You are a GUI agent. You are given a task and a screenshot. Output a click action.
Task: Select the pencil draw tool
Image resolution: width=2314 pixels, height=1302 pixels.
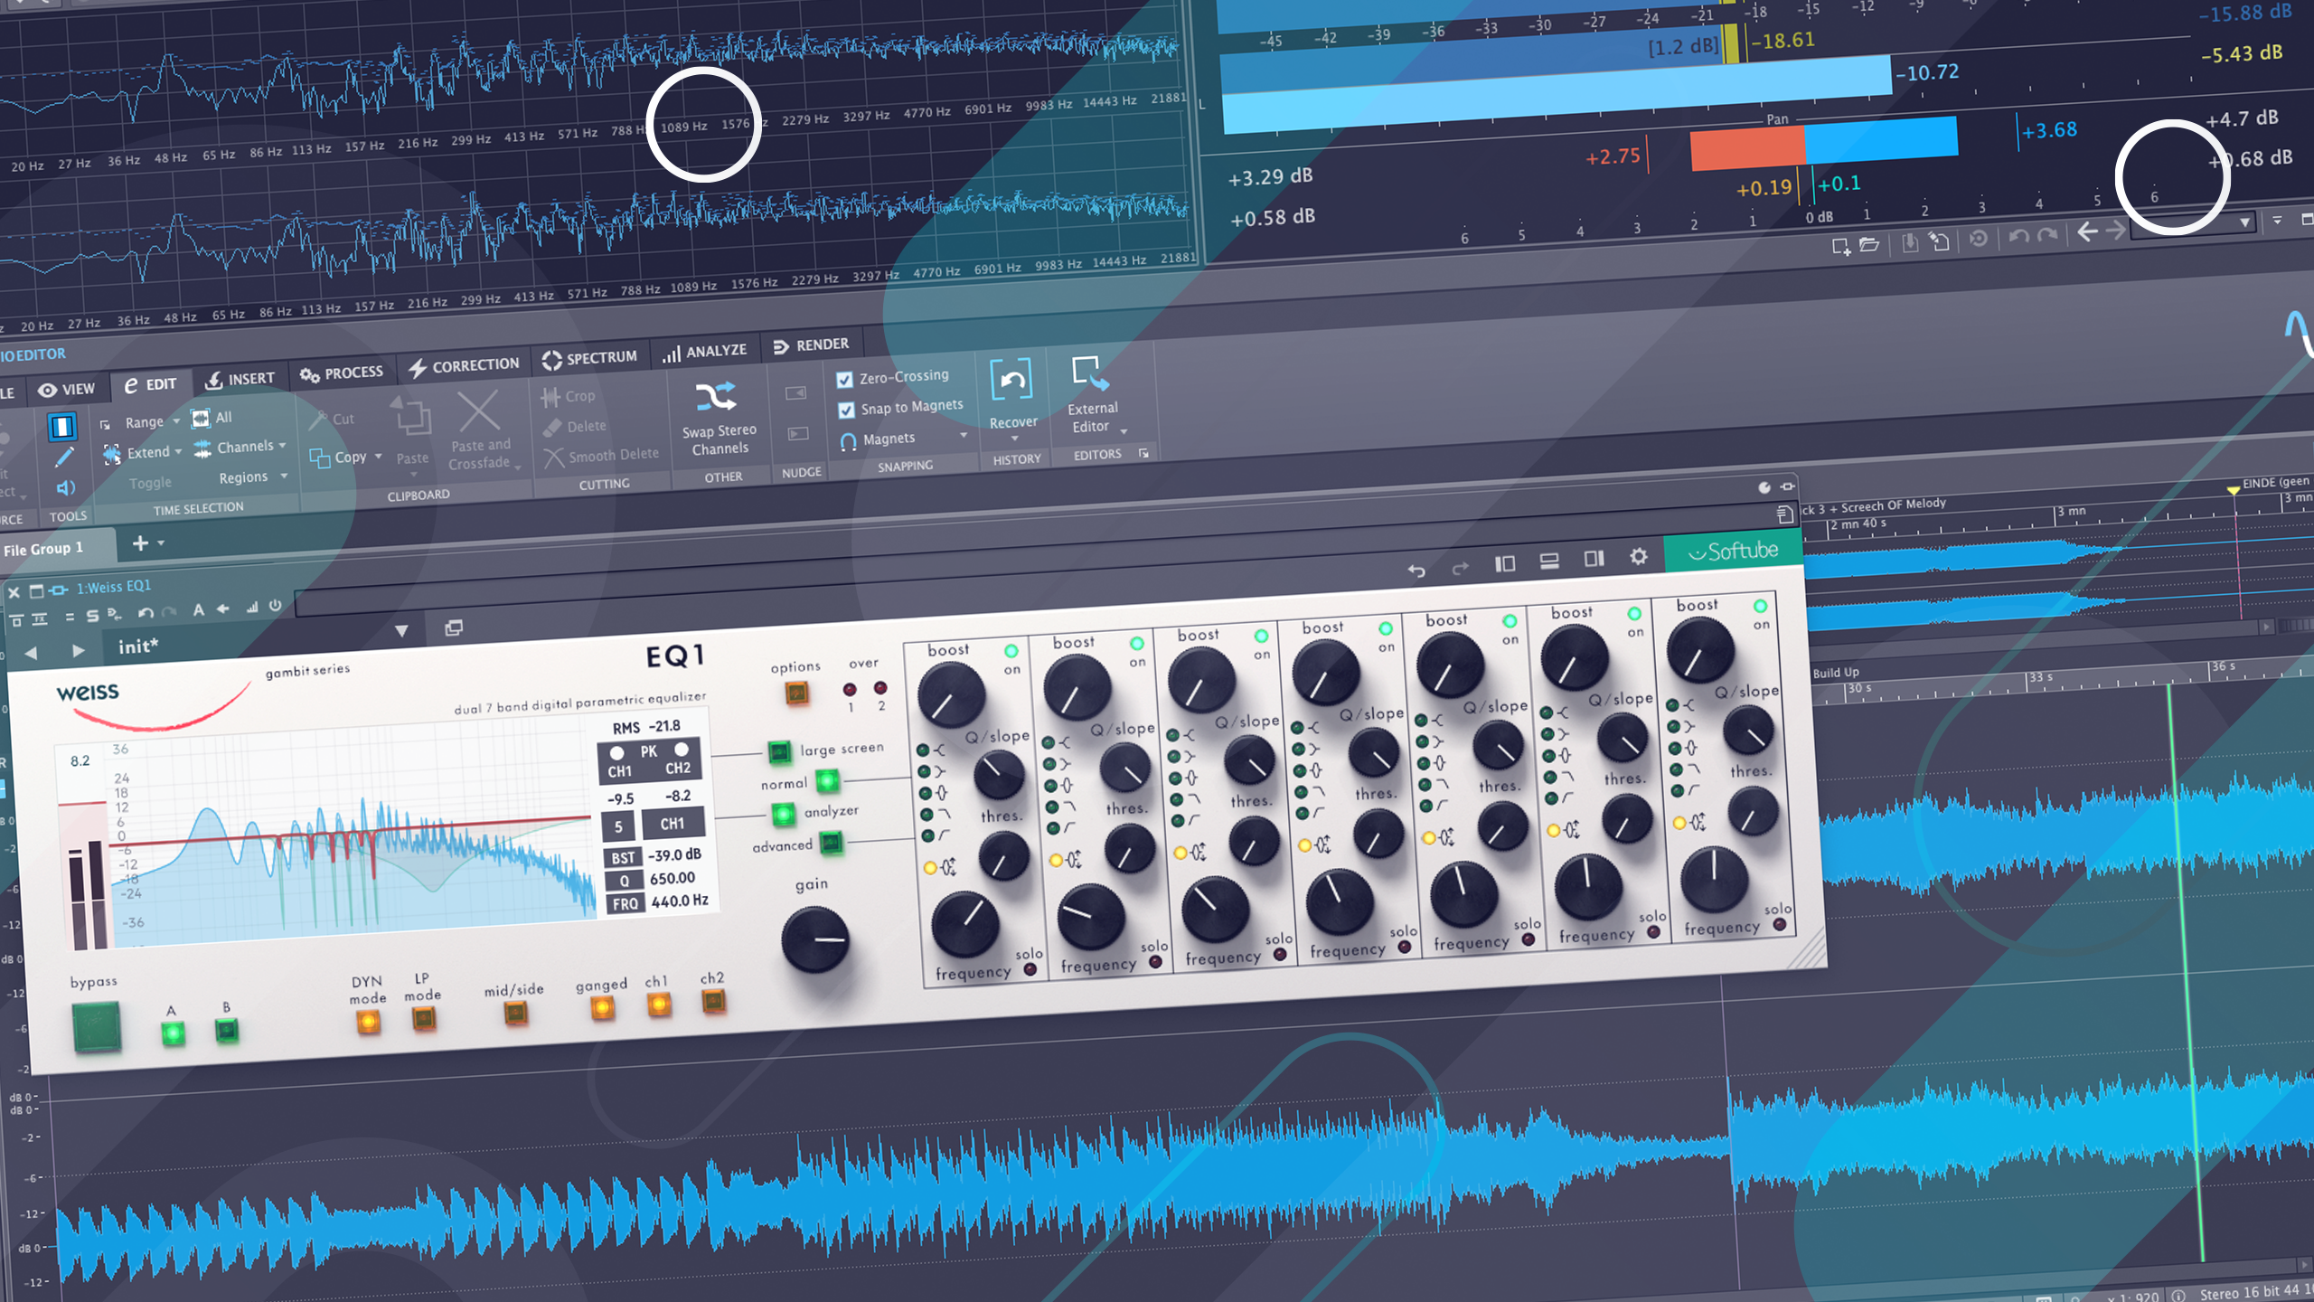[64, 458]
